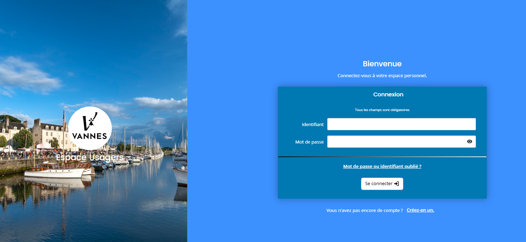
Task: Click the mandatory fields notice text
Action: coord(382,110)
